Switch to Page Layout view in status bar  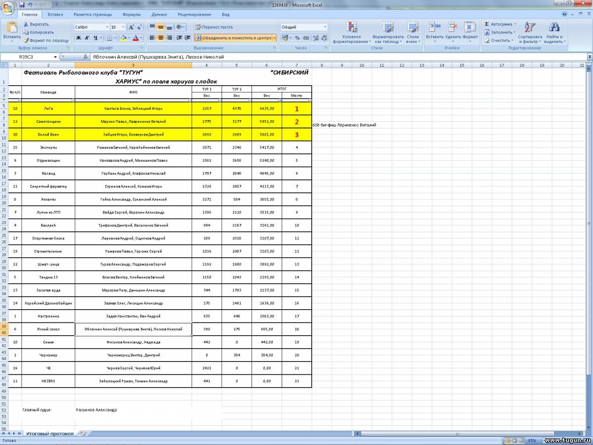click(x=514, y=440)
